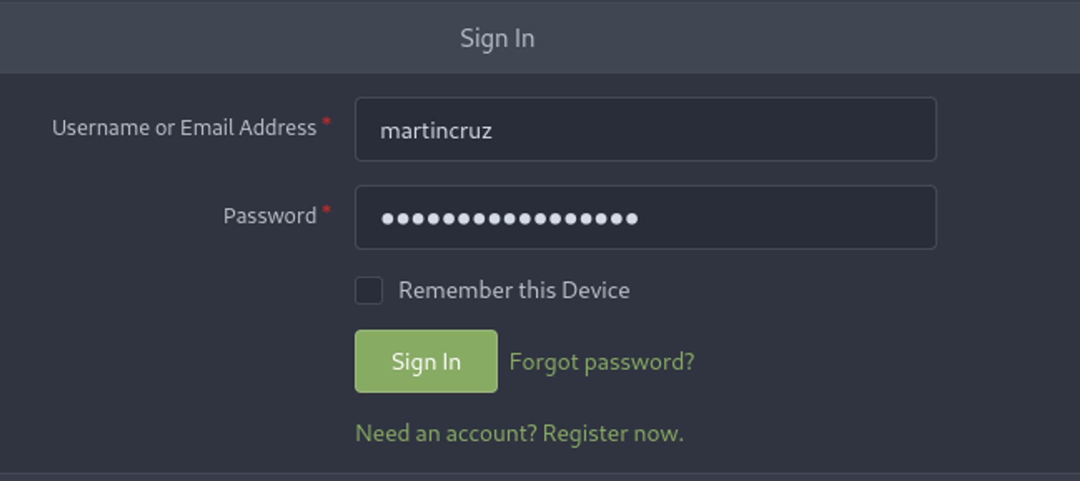Image resolution: width=1080 pixels, height=481 pixels.
Task: Click empty space after dots in password field
Action: click(x=783, y=218)
